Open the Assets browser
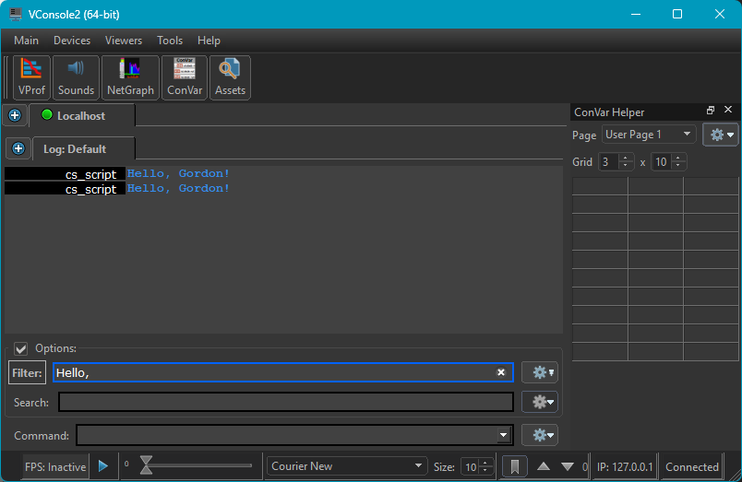742x482 pixels. pos(230,76)
